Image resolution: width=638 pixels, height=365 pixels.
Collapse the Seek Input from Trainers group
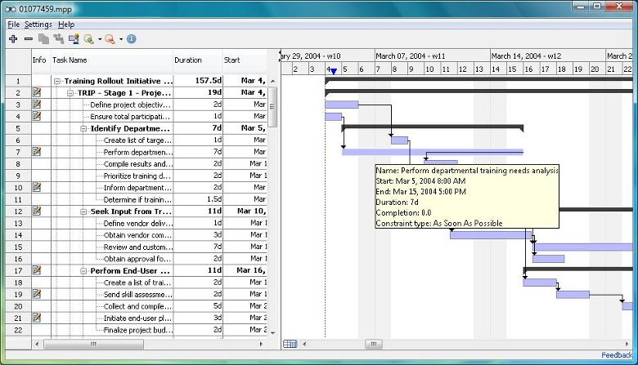pyautogui.click(x=83, y=211)
